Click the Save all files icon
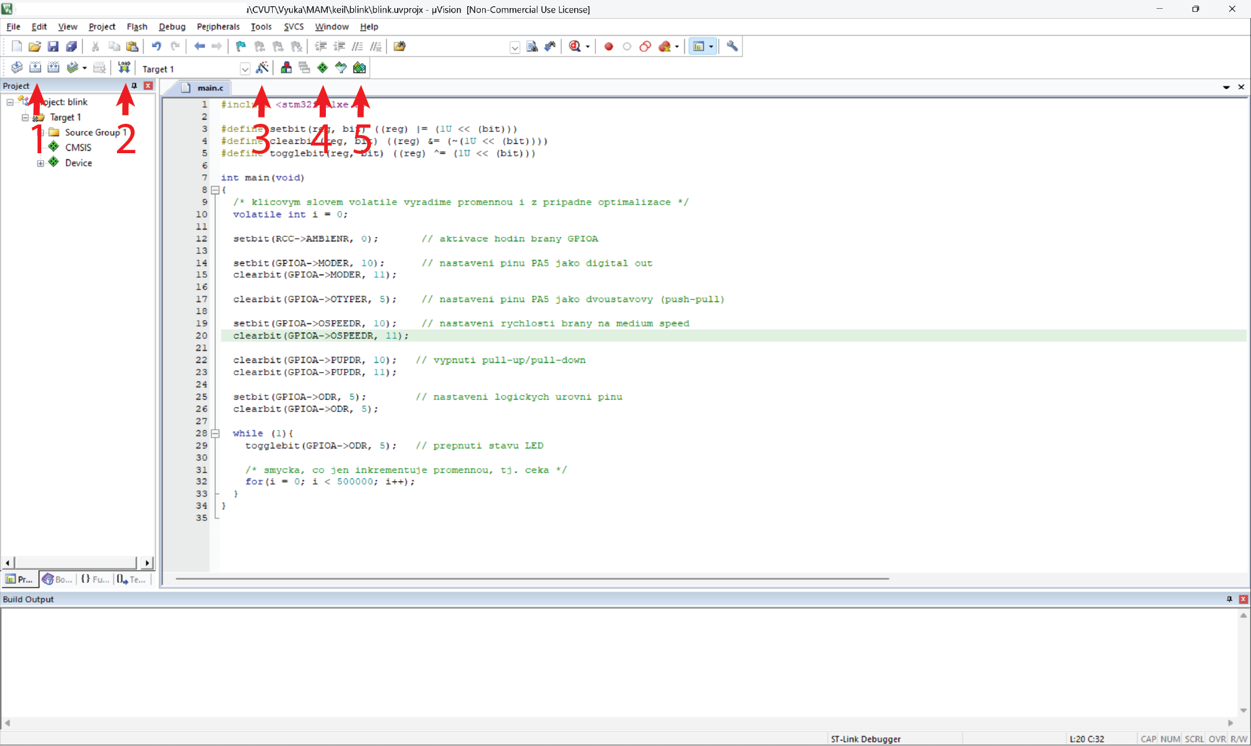This screenshot has width=1251, height=746. click(x=71, y=46)
